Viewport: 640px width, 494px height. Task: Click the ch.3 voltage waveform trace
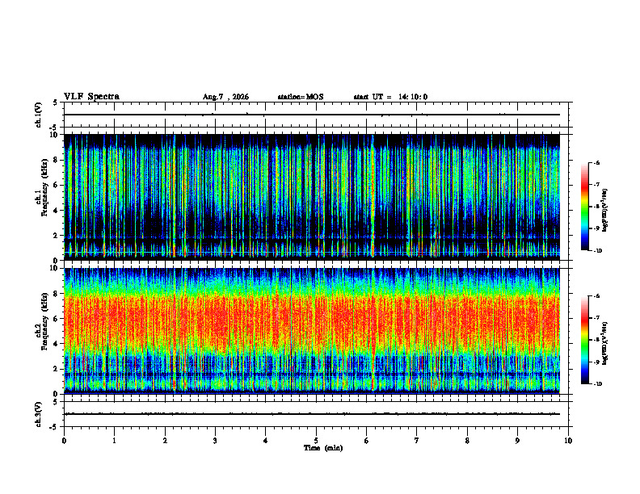312,414
